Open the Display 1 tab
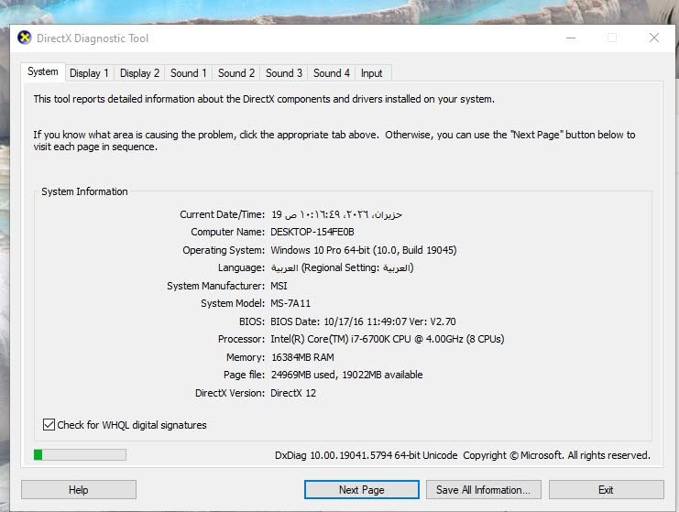 tap(89, 73)
